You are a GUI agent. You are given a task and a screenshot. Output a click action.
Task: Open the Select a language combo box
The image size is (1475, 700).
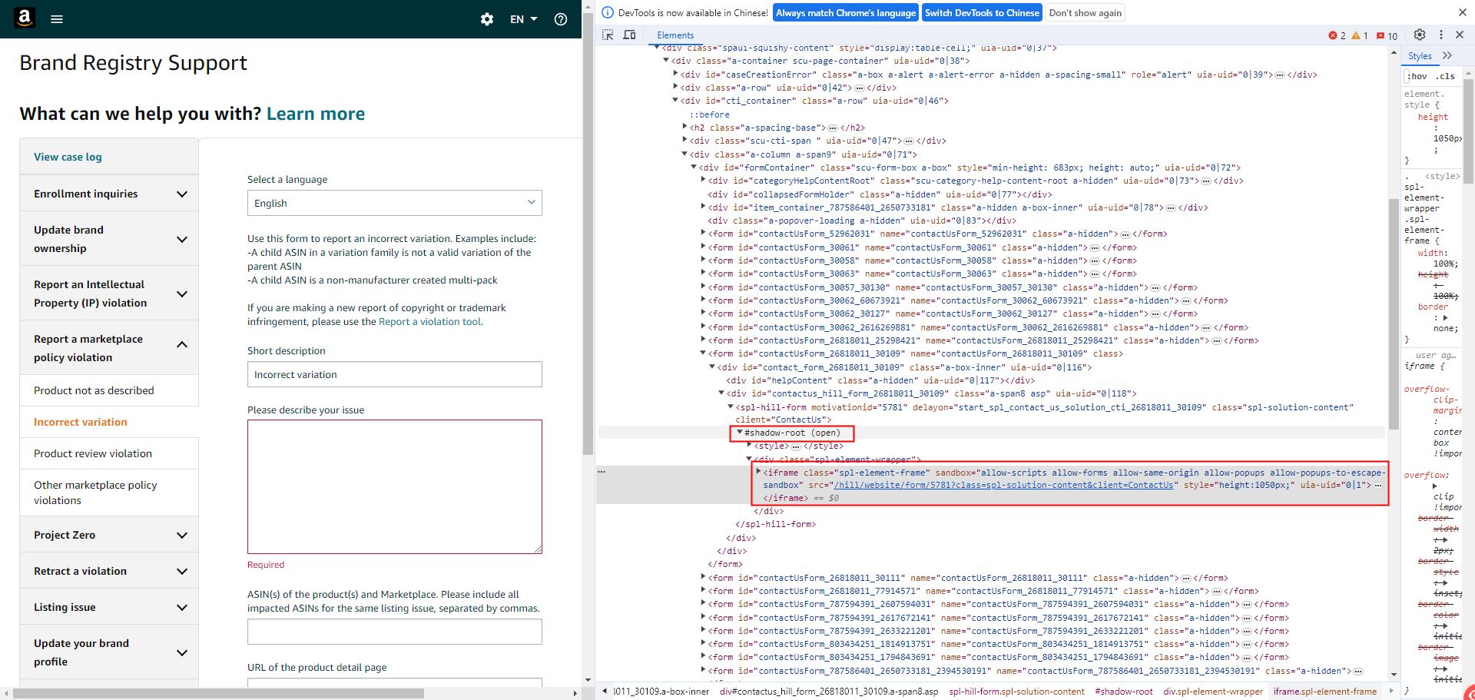394,203
